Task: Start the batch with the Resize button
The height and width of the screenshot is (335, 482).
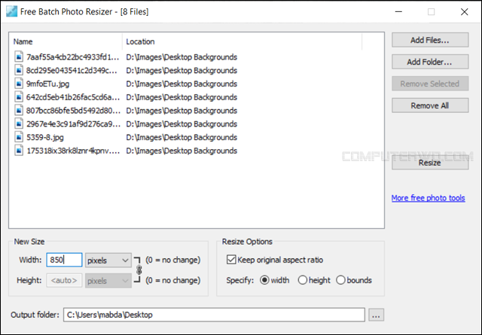Action: point(430,163)
